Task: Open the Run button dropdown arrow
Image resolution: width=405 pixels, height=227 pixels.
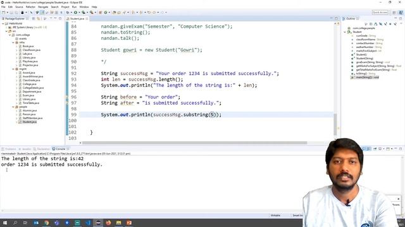Action: tap(79, 13)
